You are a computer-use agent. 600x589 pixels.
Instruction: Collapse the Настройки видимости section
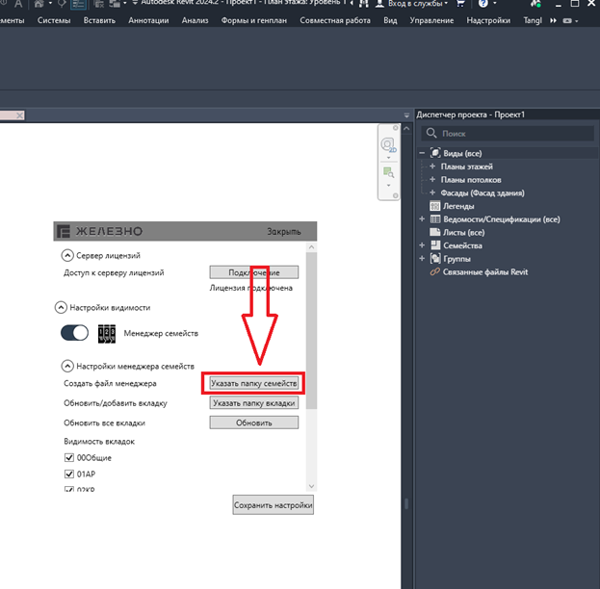point(61,307)
